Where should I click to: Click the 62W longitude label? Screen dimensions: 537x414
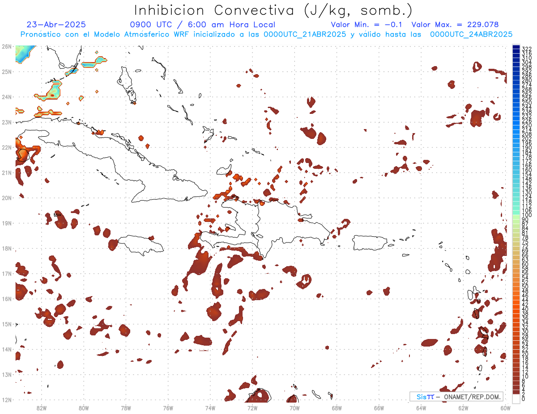[x=463, y=408]
